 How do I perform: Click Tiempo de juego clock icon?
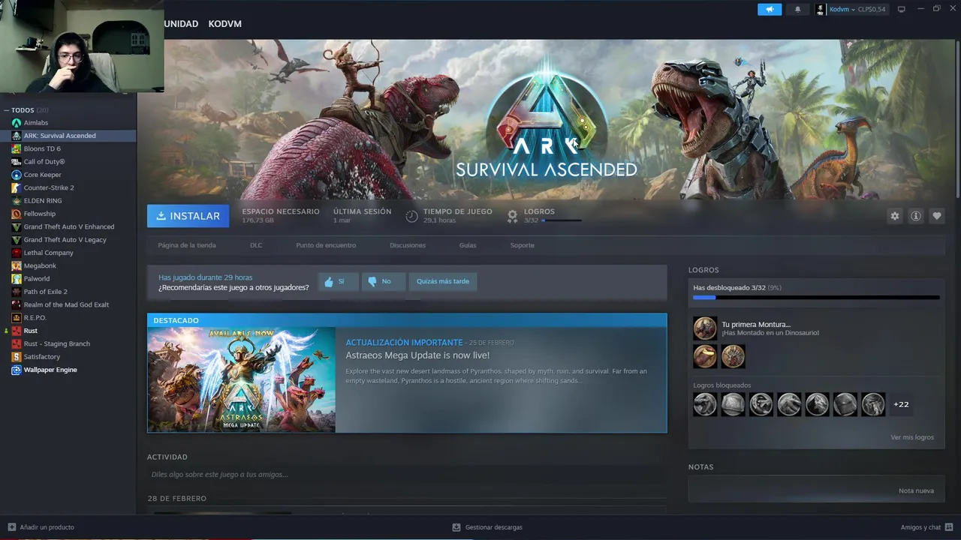[x=411, y=216]
